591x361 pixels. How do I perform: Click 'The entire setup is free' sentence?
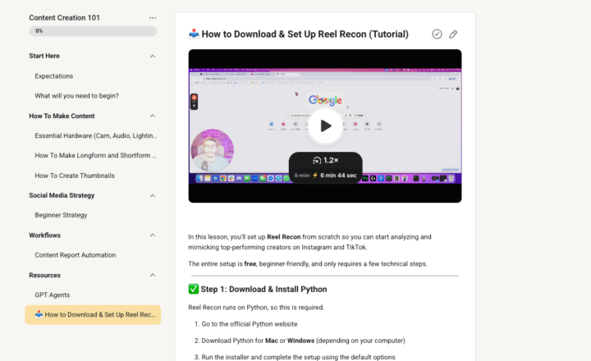pos(308,264)
